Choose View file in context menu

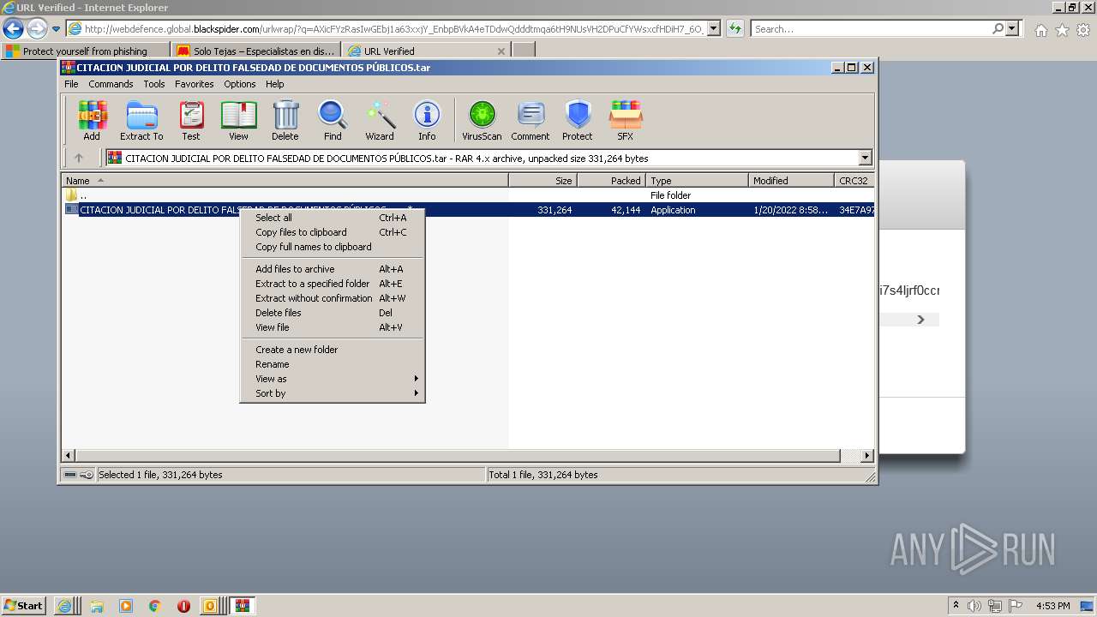[333, 327]
